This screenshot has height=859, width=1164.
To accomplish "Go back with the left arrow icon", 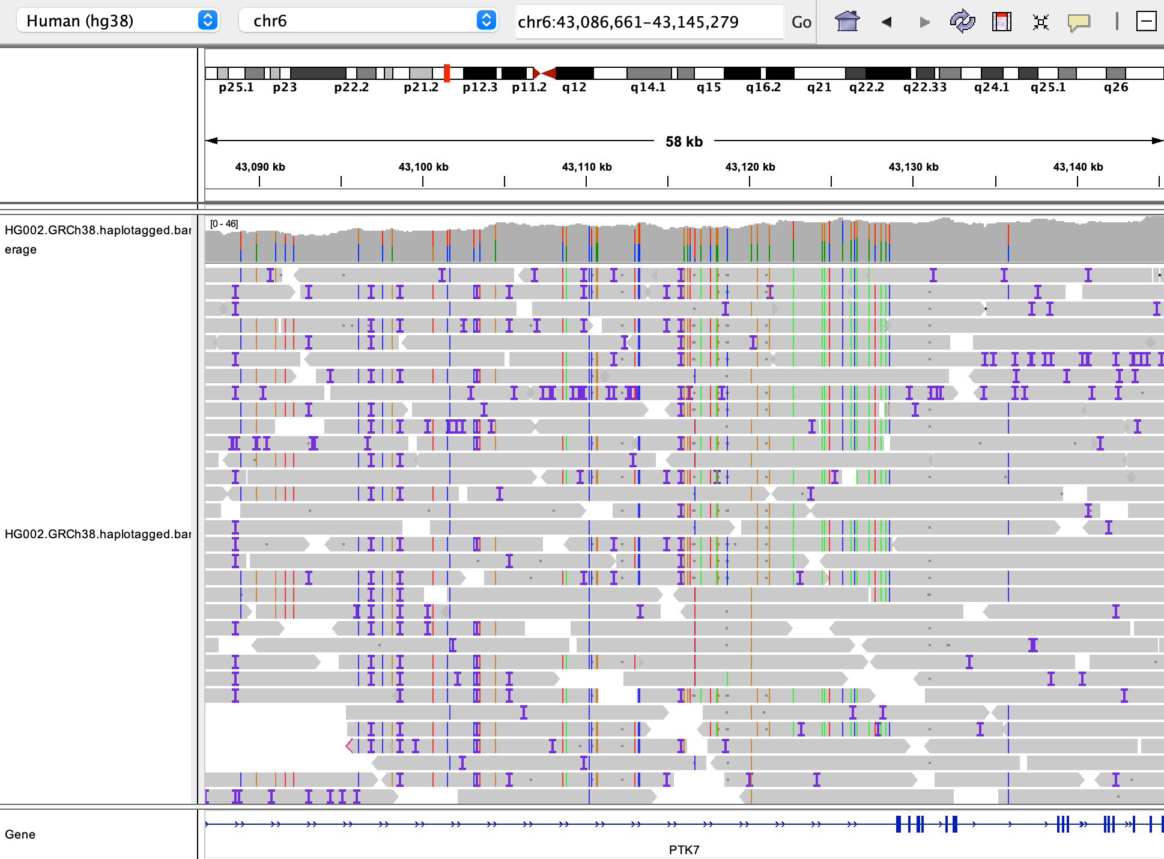I will (x=886, y=22).
